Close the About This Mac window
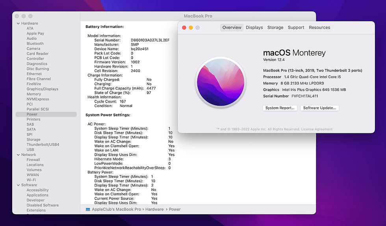The image size is (386, 226). coord(184,28)
